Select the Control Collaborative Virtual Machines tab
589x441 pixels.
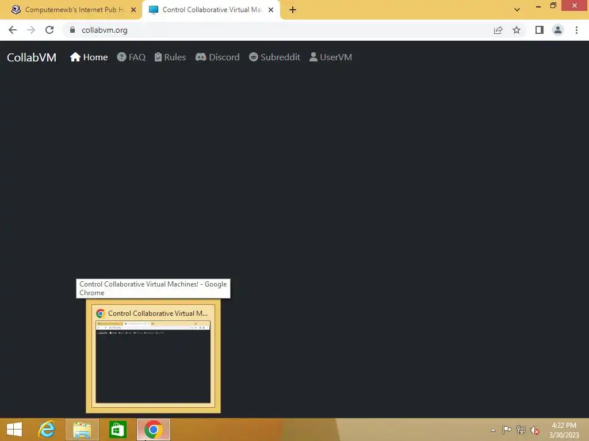point(211,10)
